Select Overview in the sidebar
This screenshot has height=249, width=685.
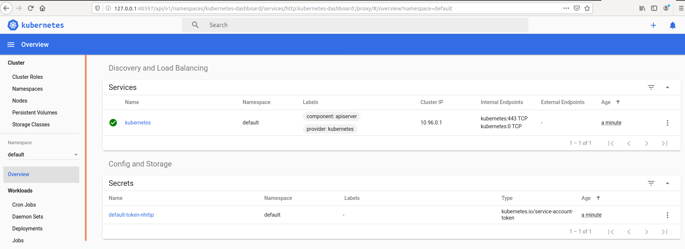(x=41, y=174)
